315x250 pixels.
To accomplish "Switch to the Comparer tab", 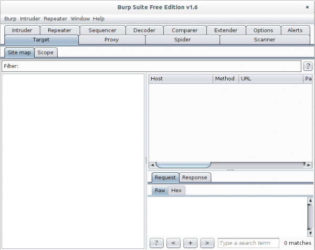I will pyautogui.click(x=185, y=30).
